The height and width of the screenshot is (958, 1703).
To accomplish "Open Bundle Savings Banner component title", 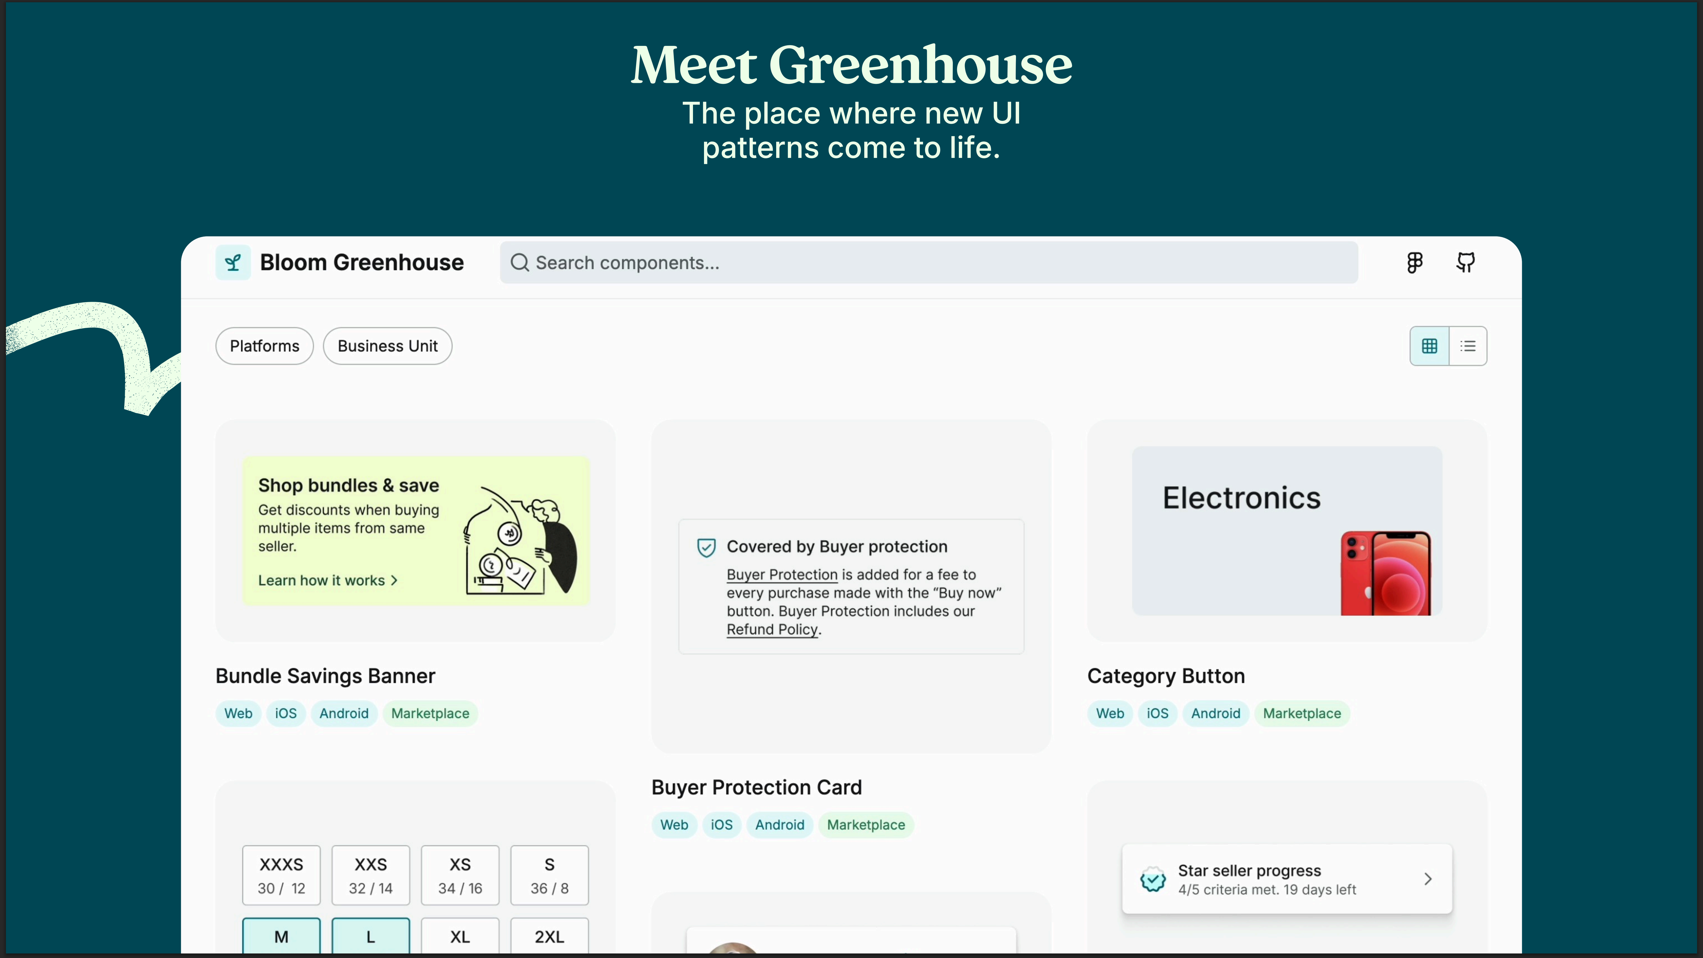I will click(x=325, y=676).
